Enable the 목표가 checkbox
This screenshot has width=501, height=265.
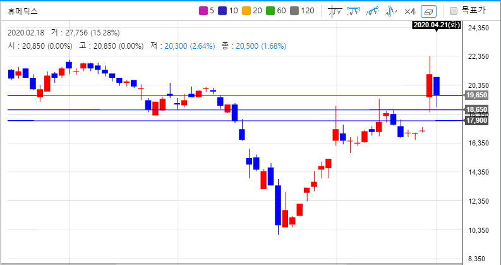tap(454, 11)
